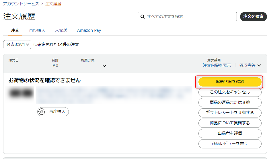Click the 注文履歴 page title
Viewport: 269px width, 159px height.
coord(19,16)
